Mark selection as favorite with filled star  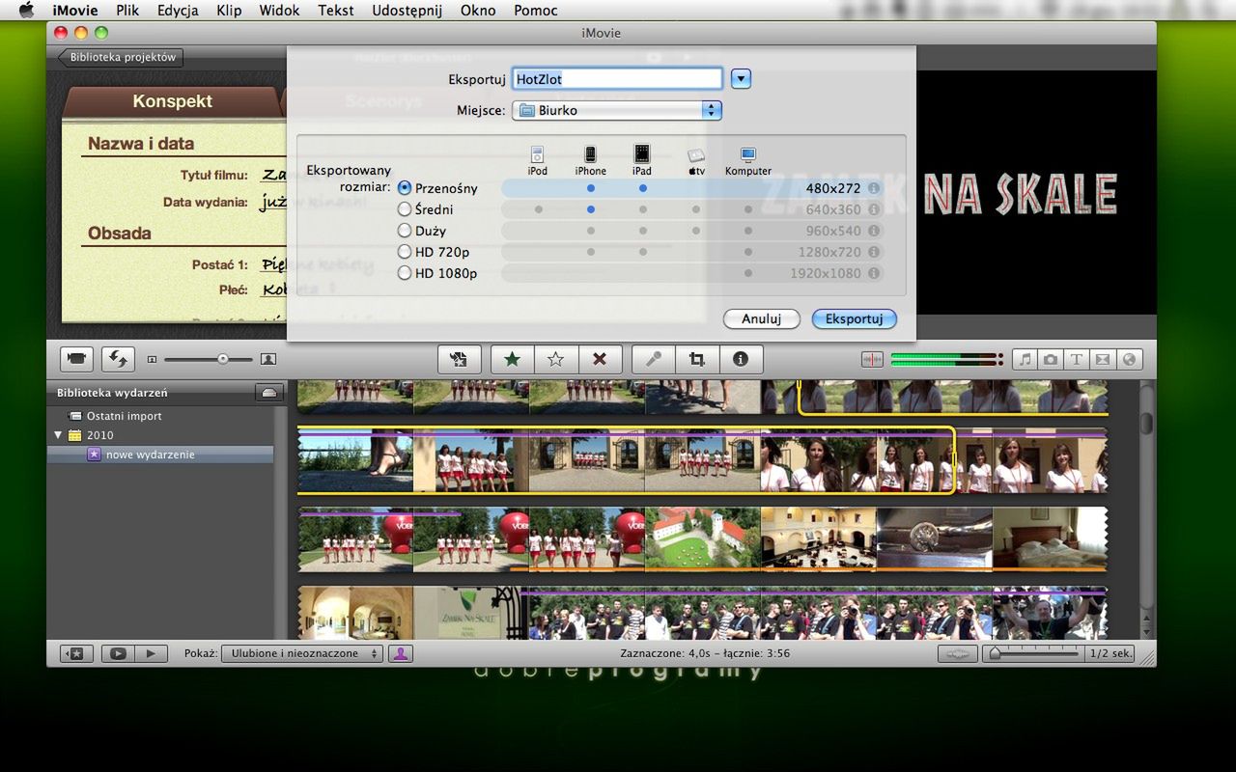click(x=512, y=359)
